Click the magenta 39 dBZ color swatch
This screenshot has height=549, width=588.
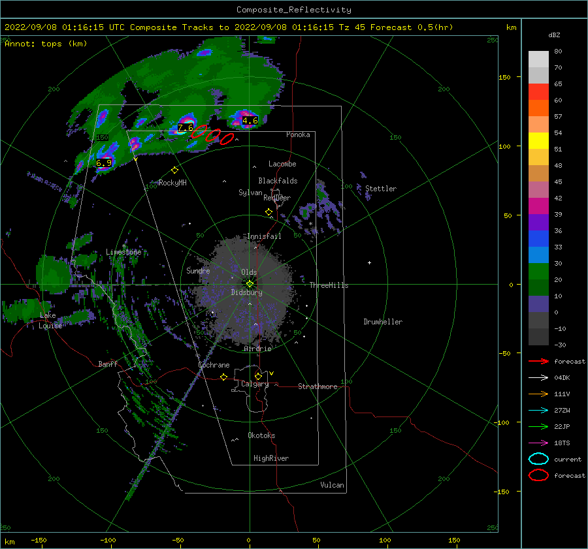tap(538, 206)
